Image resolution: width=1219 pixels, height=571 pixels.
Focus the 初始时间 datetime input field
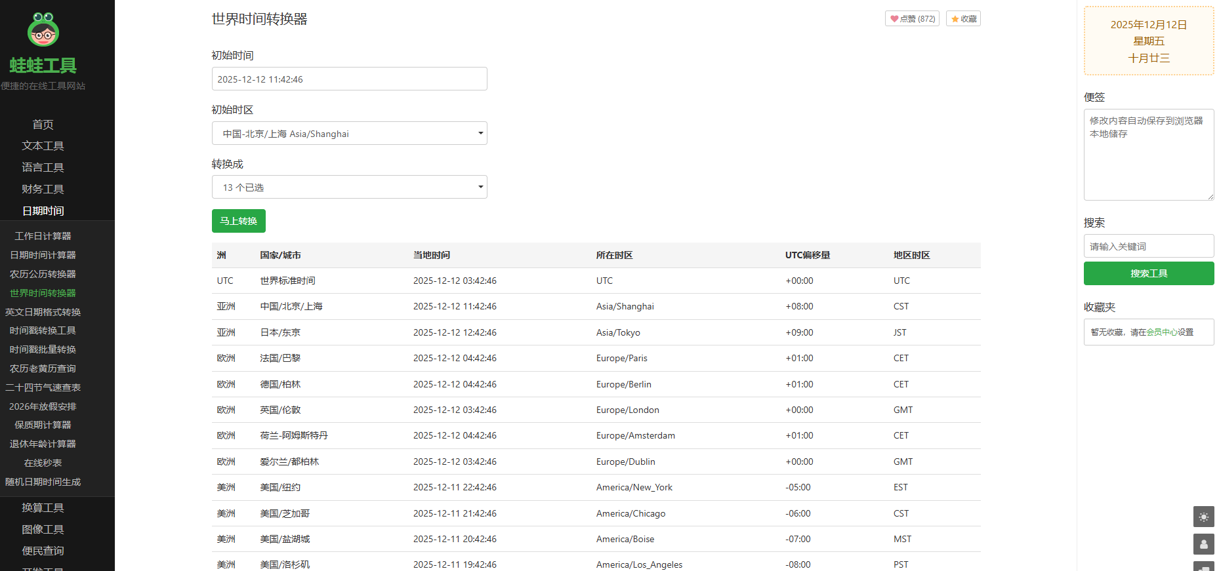[x=349, y=79]
